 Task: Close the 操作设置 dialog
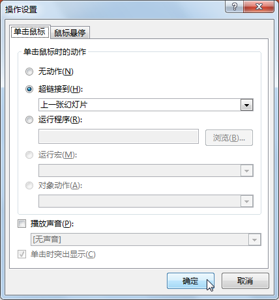259,7
